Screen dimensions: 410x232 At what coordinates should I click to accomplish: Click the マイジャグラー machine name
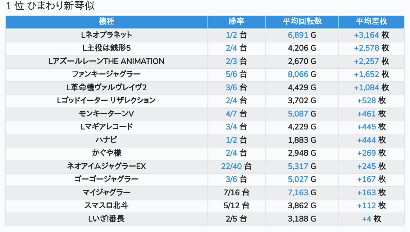[x=106, y=192]
